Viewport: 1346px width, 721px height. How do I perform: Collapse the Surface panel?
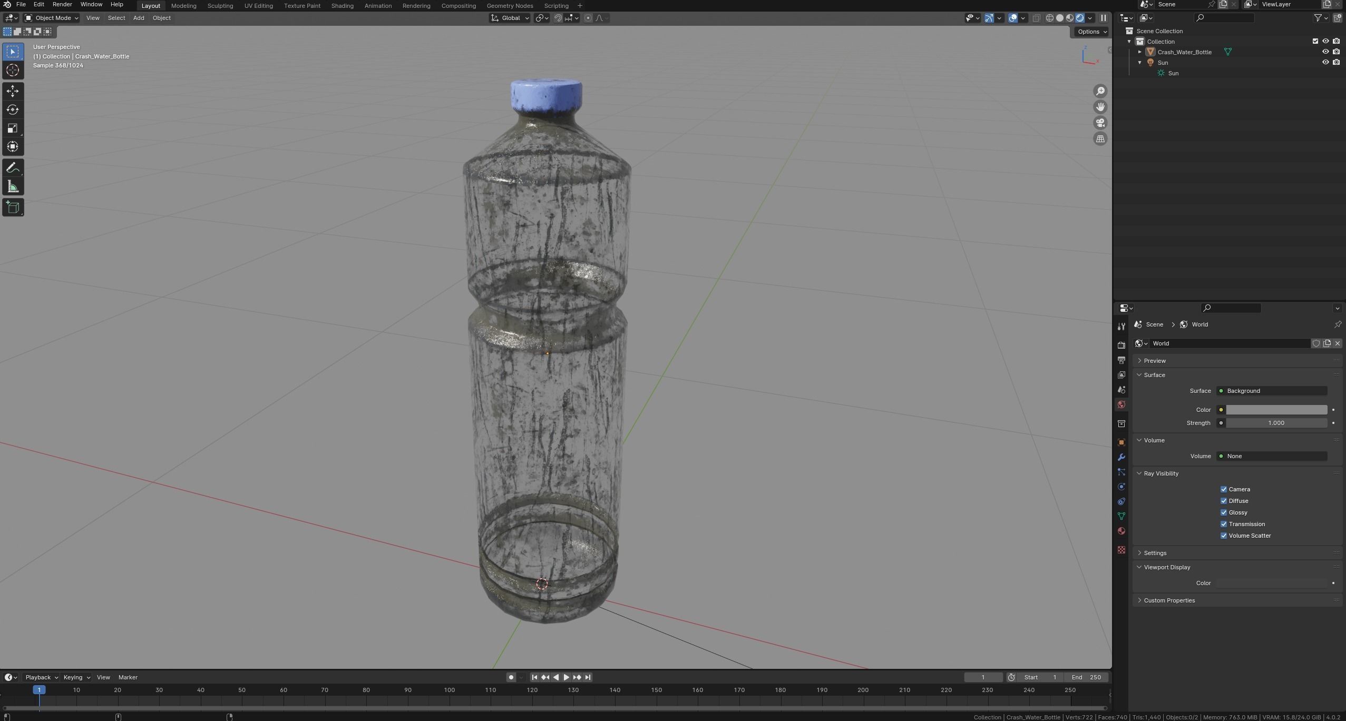point(1154,375)
